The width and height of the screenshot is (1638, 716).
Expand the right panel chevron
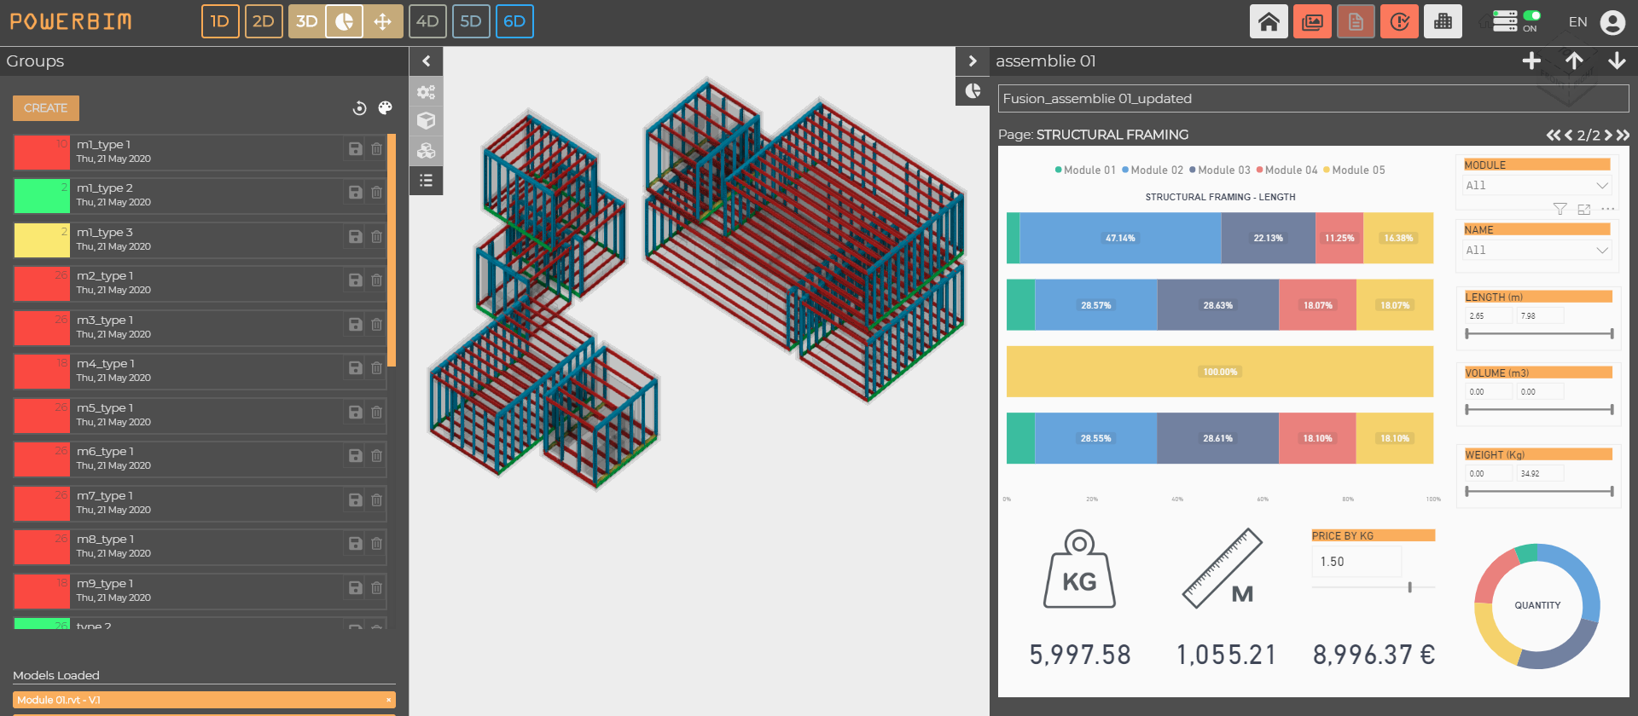click(973, 61)
